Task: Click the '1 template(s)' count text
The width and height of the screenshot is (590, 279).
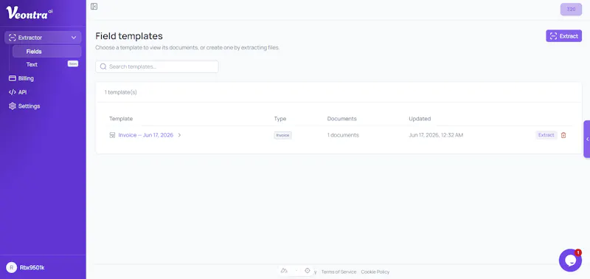Action: tap(121, 92)
